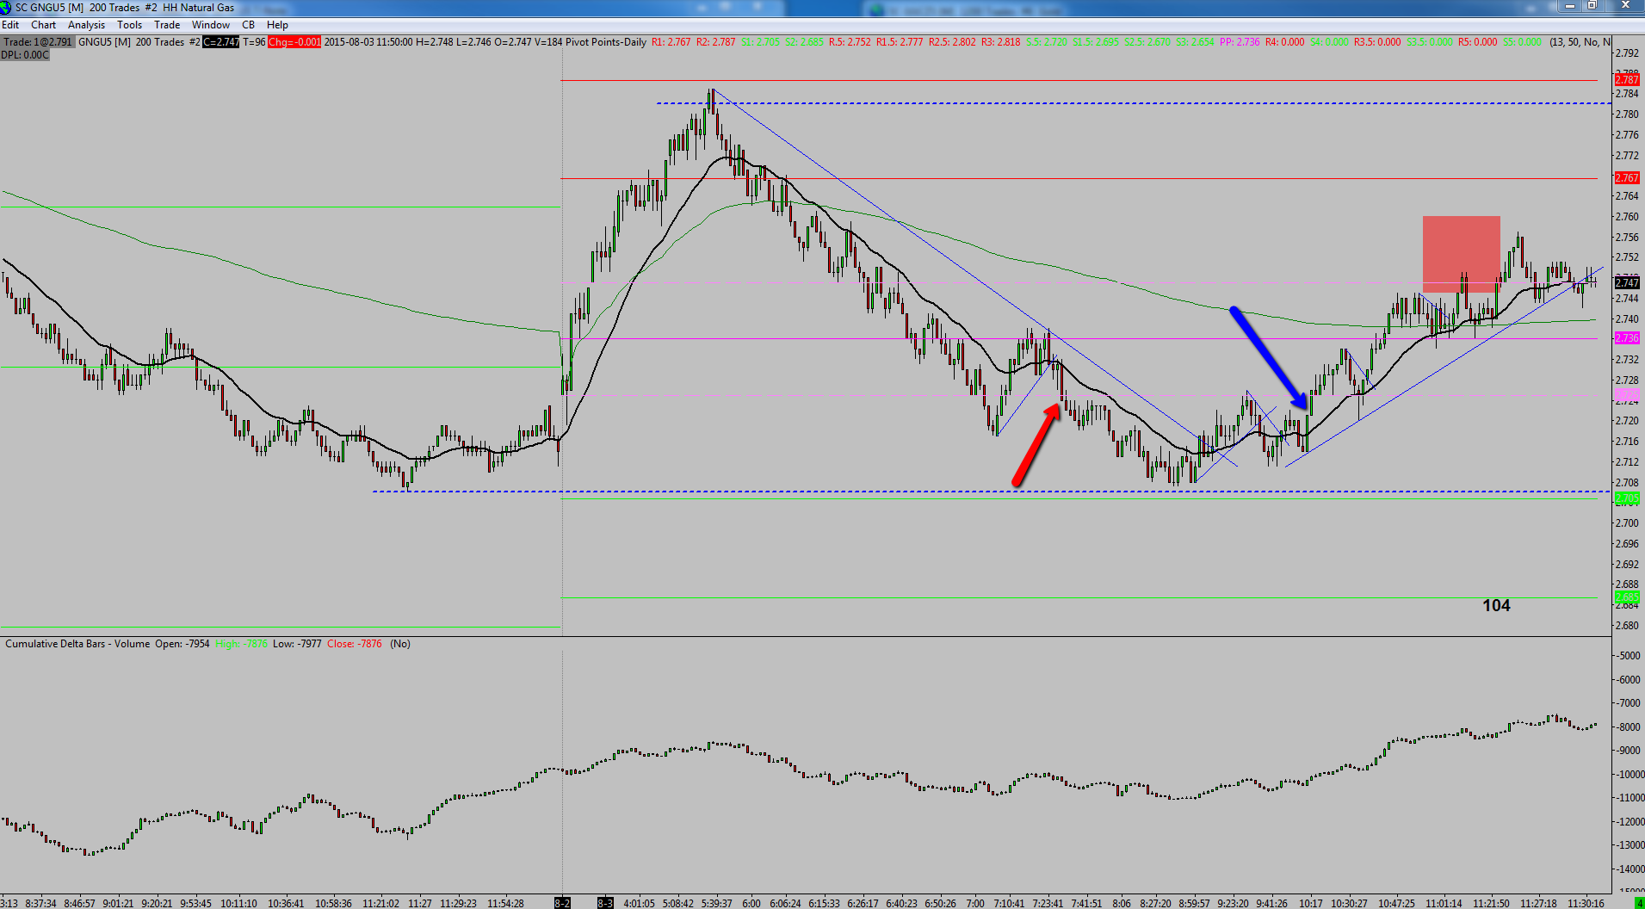Click the magenta 'PP: 2.736' header value
Viewport: 1645px width, 909px height.
(1240, 42)
